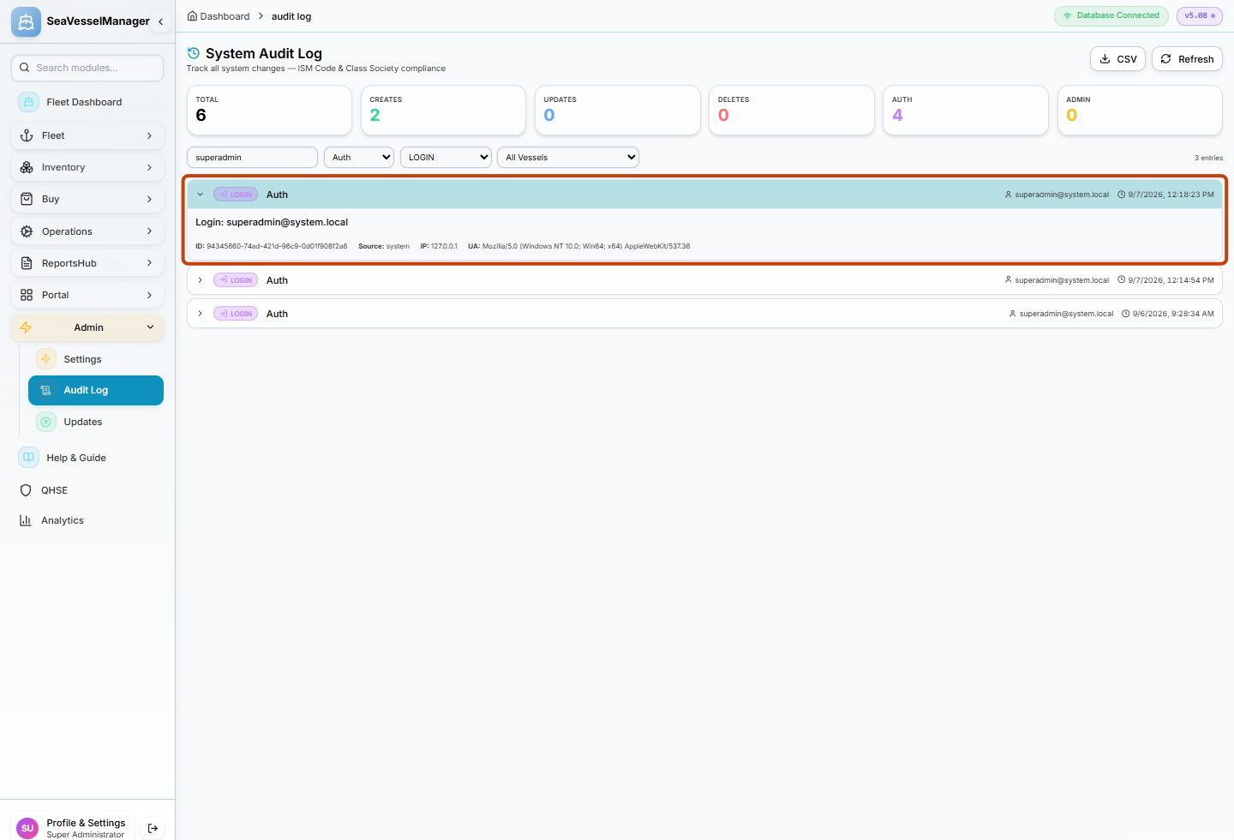Export audit log with CSV button
The image size is (1234, 840).
click(x=1117, y=59)
